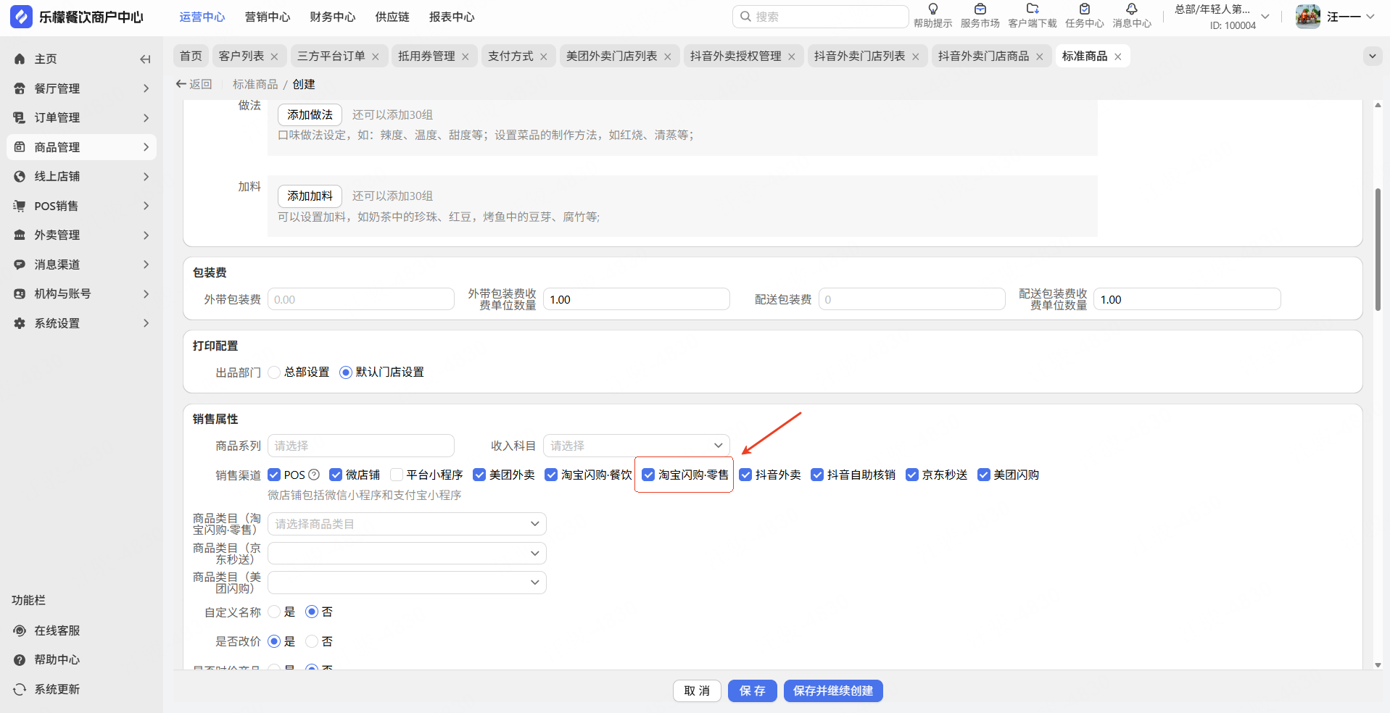Screen dimensions: 1390x713
Task: Open 客户端下载 icon
Action: point(1033,9)
